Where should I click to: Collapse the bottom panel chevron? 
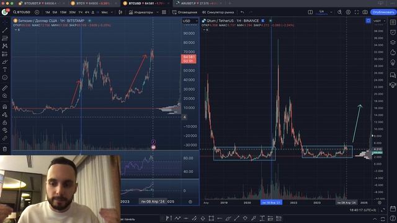click(x=375, y=219)
